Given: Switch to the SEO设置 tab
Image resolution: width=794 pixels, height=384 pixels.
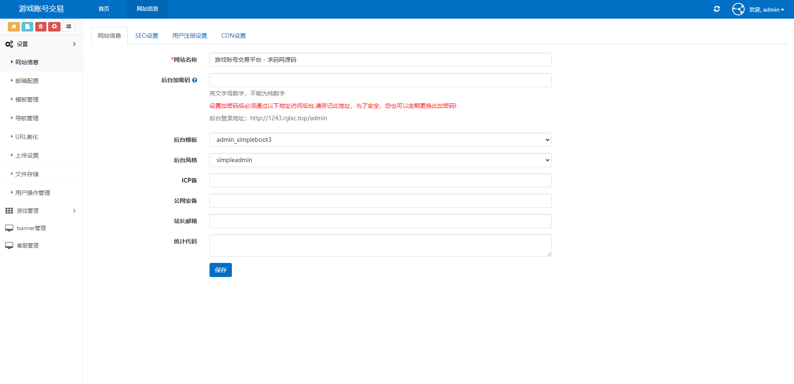Looking at the screenshot, I should [x=146, y=36].
